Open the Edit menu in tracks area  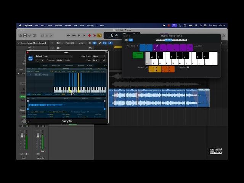click(x=59, y=43)
